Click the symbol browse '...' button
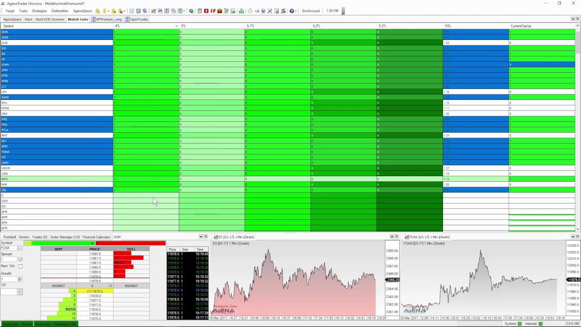581x327 pixels. 20,248
